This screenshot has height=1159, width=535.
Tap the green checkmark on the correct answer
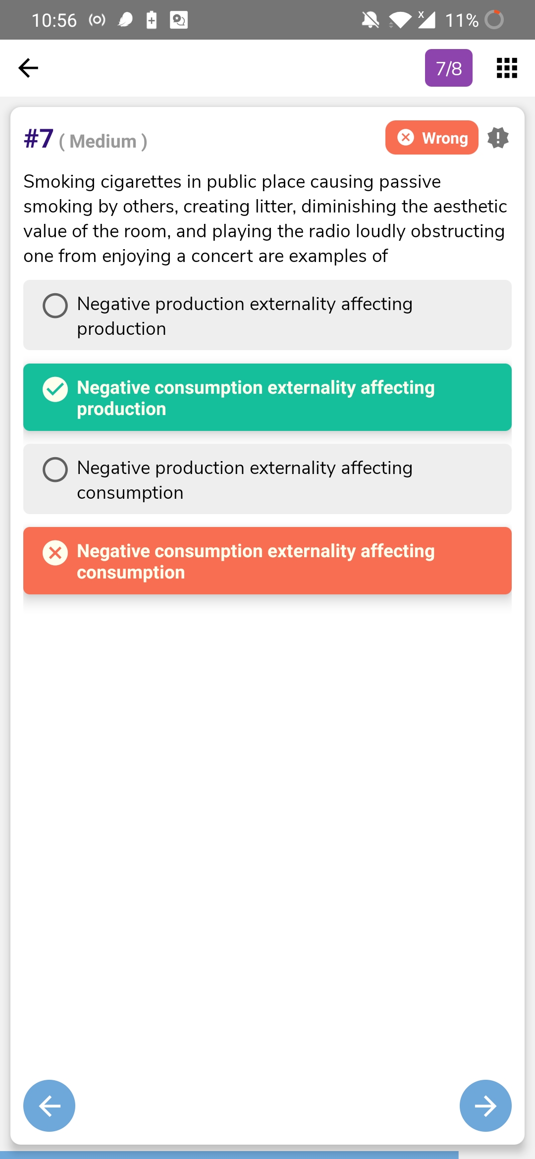click(x=55, y=389)
